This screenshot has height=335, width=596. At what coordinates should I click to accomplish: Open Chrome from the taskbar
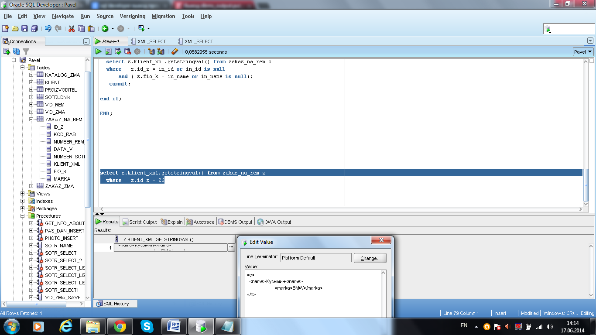click(120, 326)
